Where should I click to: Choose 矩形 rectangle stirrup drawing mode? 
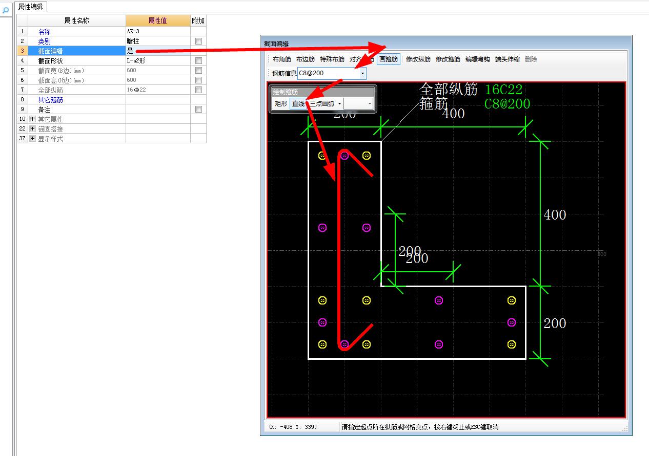click(x=280, y=103)
